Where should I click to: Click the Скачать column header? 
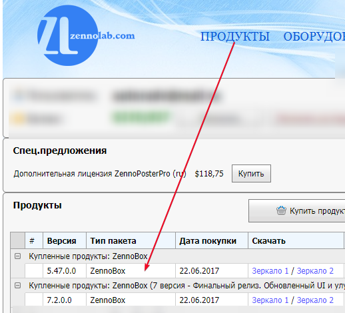[296, 240]
